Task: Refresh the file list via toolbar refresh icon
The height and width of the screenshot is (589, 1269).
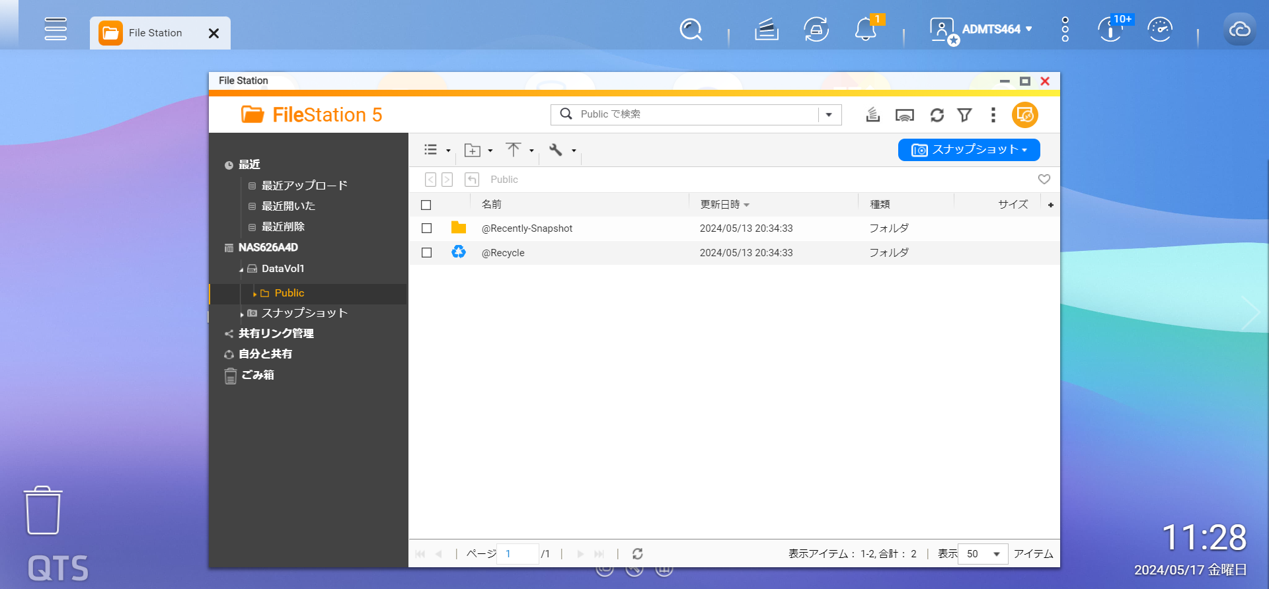Action: click(x=937, y=115)
